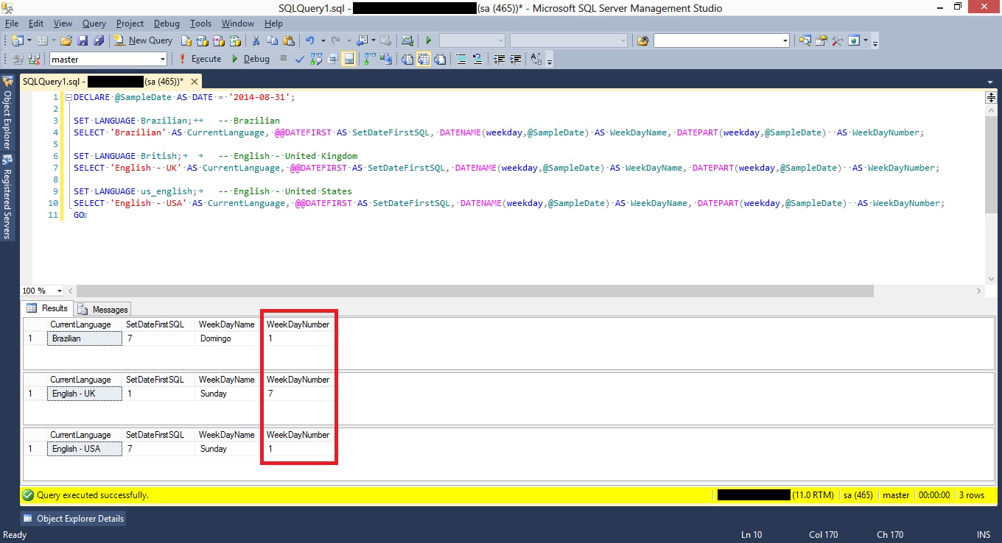This screenshot has width=1002, height=543.
Task: Click the New Project icon
Action: (17, 40)
